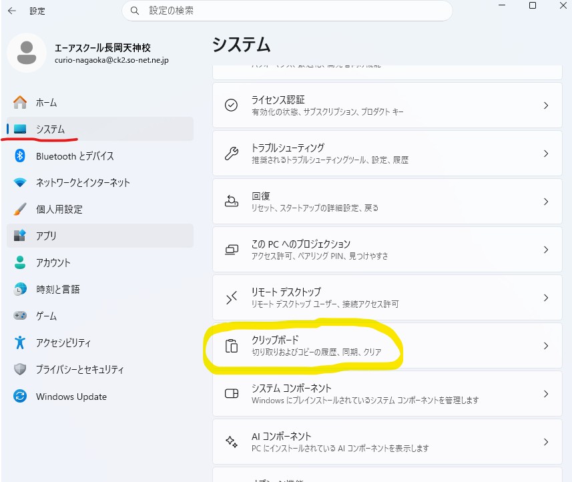Click the user profile avatar picture
Screen dimensions: 572x482
tap(27, 53)
